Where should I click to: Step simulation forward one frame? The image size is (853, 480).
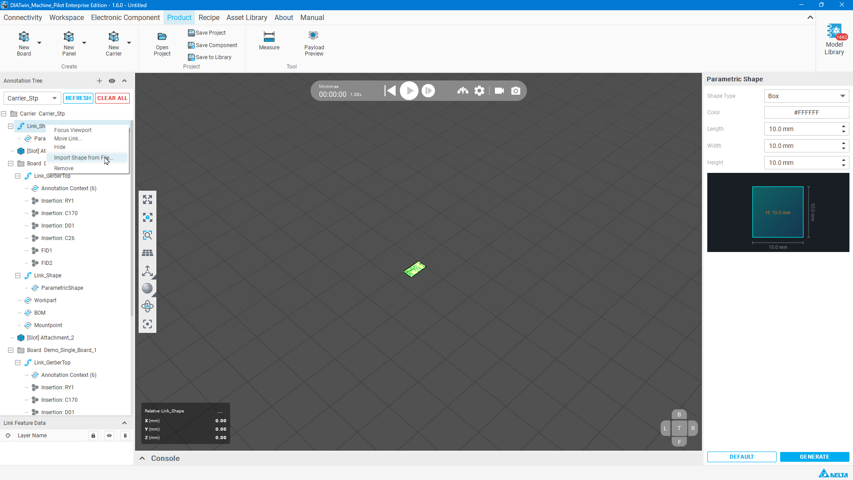[x=428, y=91]
